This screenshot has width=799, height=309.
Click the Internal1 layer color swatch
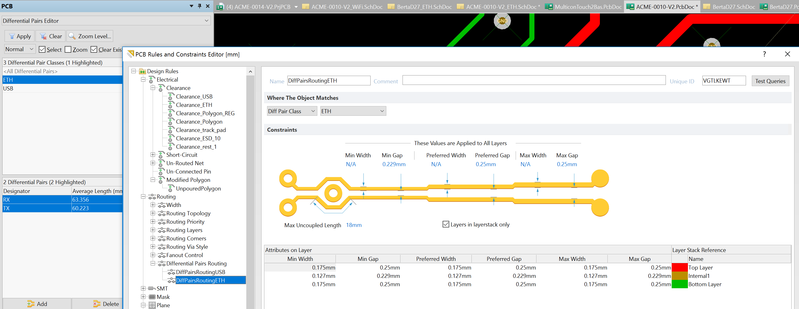679,276
